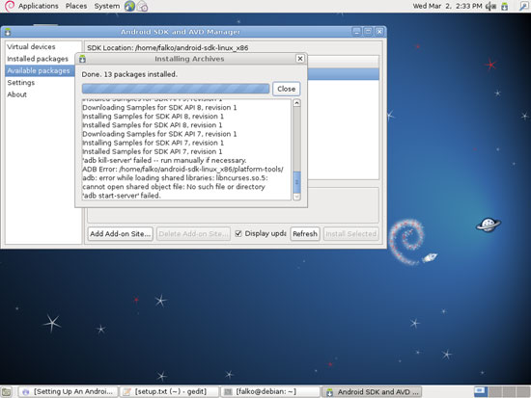
Task: Open the Applications menu
Action: pos(39,6)
